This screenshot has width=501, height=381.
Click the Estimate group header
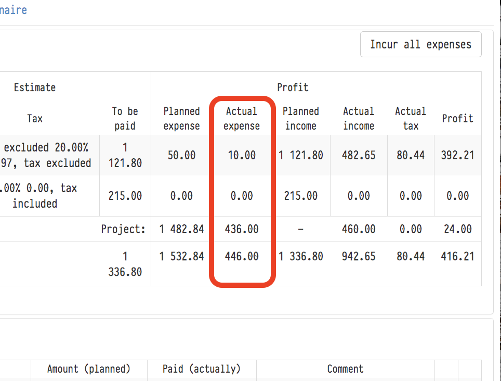(35, 87)
